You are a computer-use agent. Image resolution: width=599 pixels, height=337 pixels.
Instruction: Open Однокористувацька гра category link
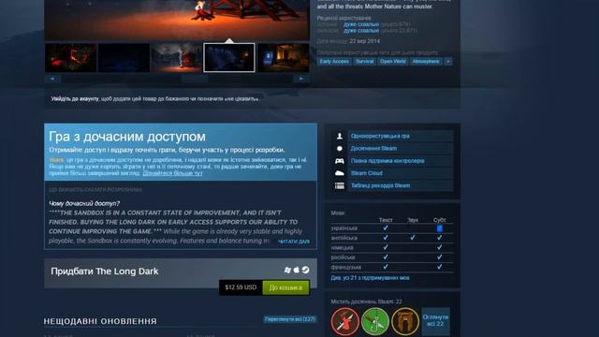[x=380, y=136]
